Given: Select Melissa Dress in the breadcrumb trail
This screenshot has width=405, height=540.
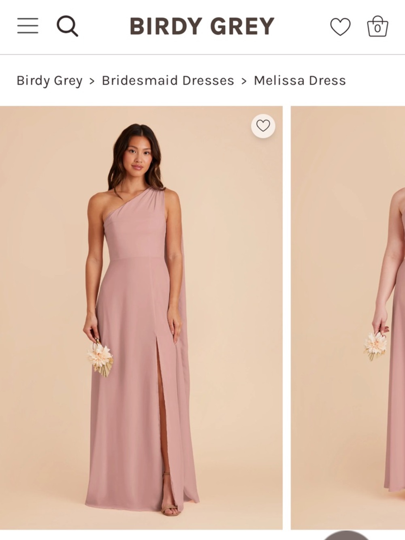Looking at the screenshot, I should click(x=299, y=80).
